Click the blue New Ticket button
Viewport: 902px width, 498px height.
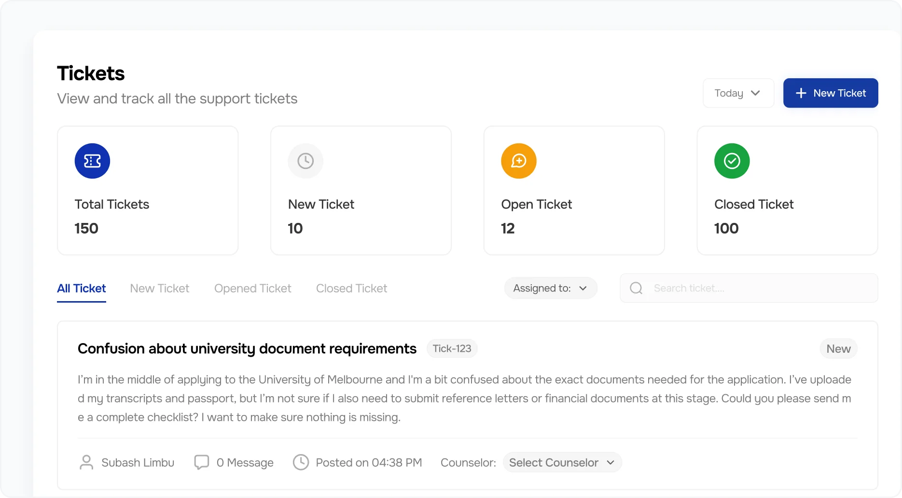pos(830,93)
